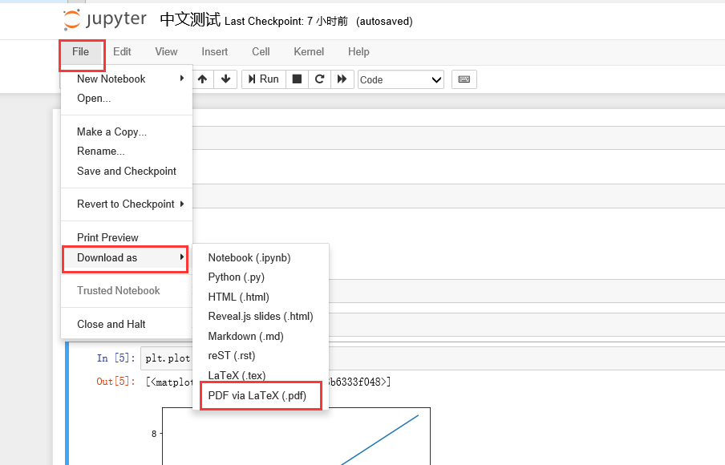Image resolution: width=725 pixels, height=465 pixels.
Task: Move the selected cell down with the down-arrow icon
Action: click(225, 79)
